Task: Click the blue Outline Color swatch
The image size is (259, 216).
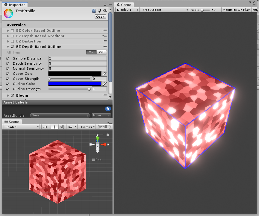Action: coord(75,84)
